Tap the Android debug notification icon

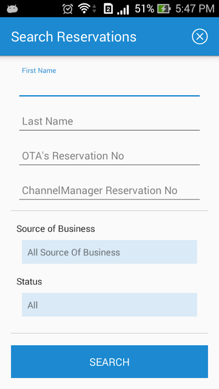(12, 9)
